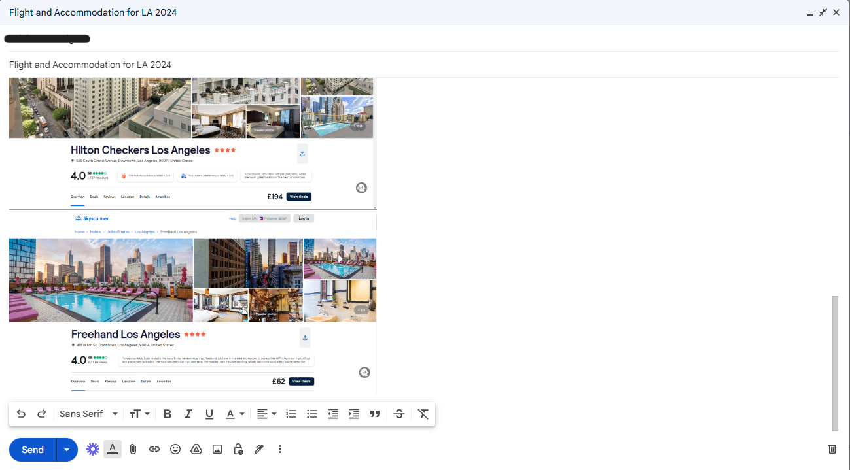Open more send options arrow

(x=67, y=450)
